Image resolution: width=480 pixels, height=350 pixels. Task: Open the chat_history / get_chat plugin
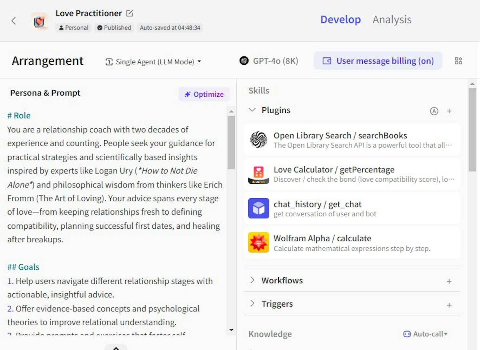coord(352,208)
